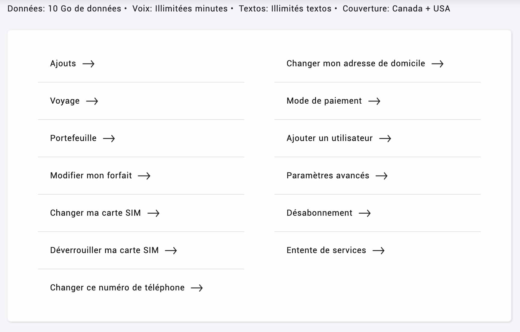Open Changer mon adresse de domicile
The width and height of the screenshot is (520, 332).
[x=365, y=64]
